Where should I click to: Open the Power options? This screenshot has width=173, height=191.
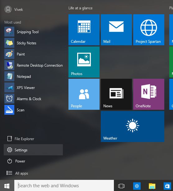click(33, 161)
